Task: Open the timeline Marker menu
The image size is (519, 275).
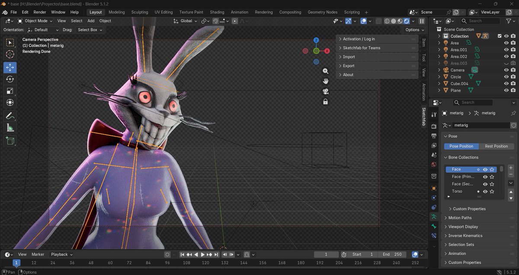Action: [38, 255]
